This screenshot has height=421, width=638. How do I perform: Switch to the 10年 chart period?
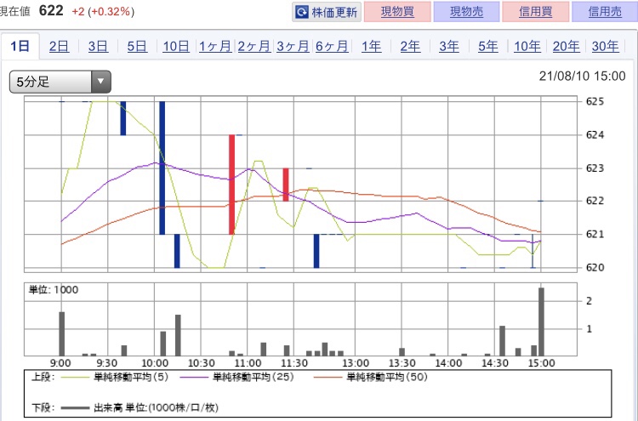pyautogui.click(x=527, y=47)
